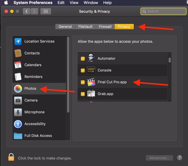Viewport: 188px width, 166px height.
Task: Open the Apple menu icon
Action: 6,3
